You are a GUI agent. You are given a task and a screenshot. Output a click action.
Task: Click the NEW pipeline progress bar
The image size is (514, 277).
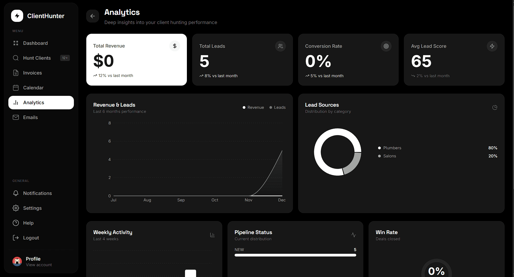click(x=295, y=255)
